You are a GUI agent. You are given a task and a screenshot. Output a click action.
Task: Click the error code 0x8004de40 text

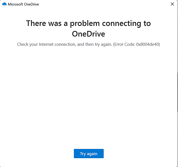coord(148,44)
